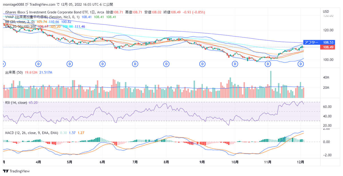This screenshot has width=343, height=176.
Task: Click the 出来高 (50) volume legend
Action: click(x=14, y=73)
